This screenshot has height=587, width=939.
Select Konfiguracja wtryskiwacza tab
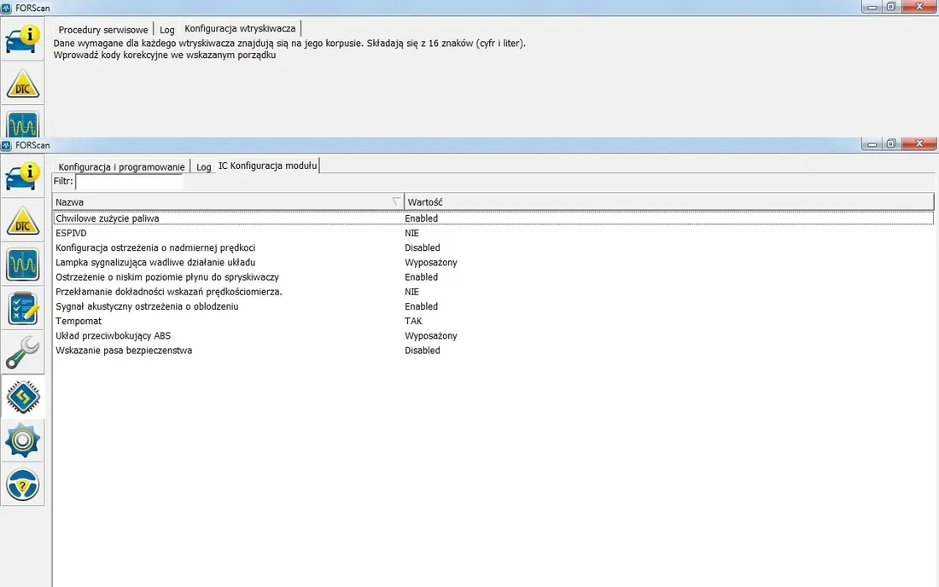tap(240, 29)
